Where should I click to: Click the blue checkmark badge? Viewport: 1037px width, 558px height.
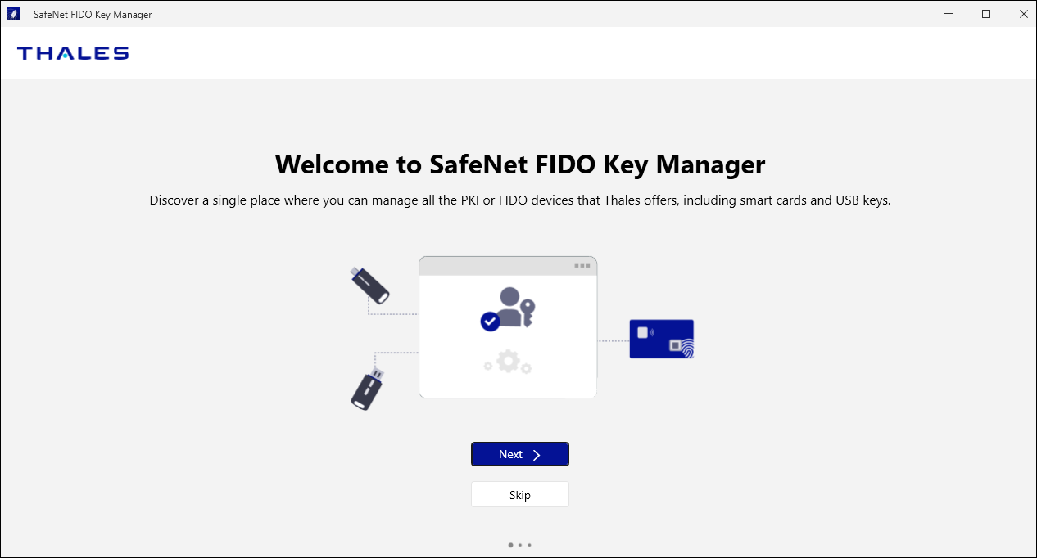click(x=490, y=322)
